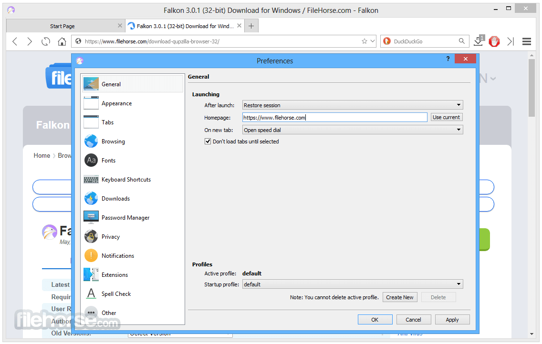Open the On new tab dropdown
The height and width of the screenshot is (344, 542).
point(352,130)
